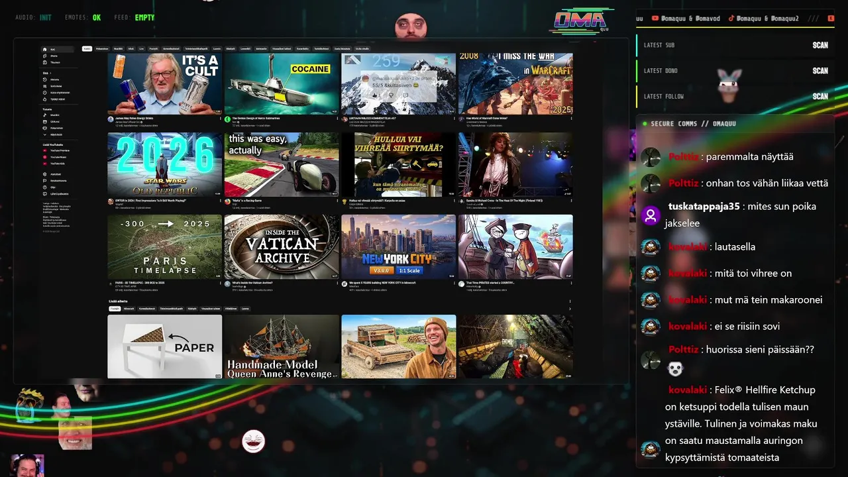Open channel avatar of the World of Warcraft video
Screen dimensions: 848x477
point(461,119)
